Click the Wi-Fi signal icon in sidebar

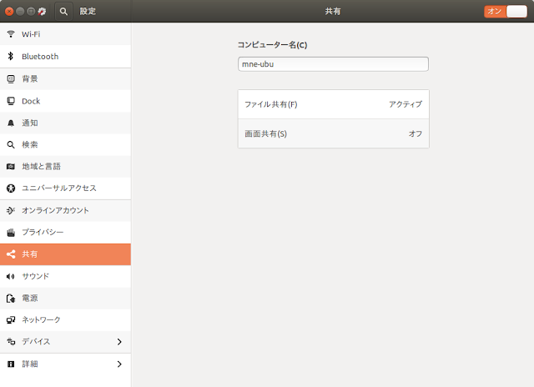(11, 34)
